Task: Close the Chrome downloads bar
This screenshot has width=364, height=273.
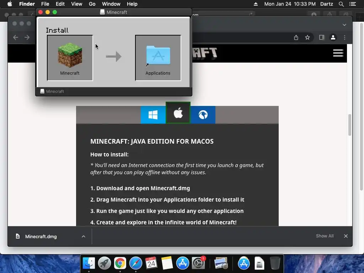Action: click(x=346, y=236)
